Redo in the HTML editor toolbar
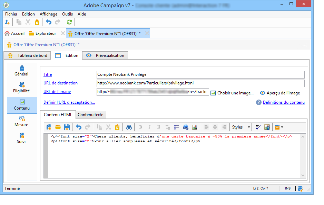The height and width of the screenshot is (205, 324). (x=88, y=127)
